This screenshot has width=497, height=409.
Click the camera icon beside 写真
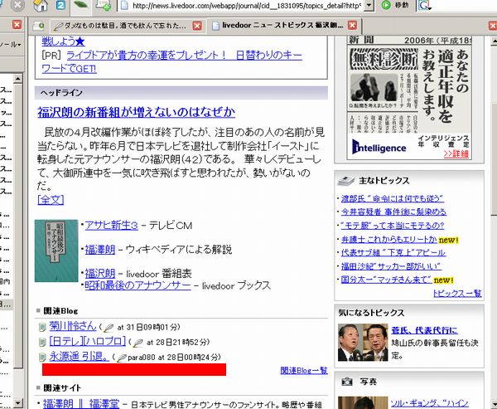point(347,382)
